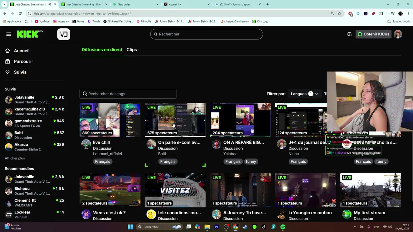Switch to the Clips tab
Screen dimensions: 413x232
[x=132, y=50]
